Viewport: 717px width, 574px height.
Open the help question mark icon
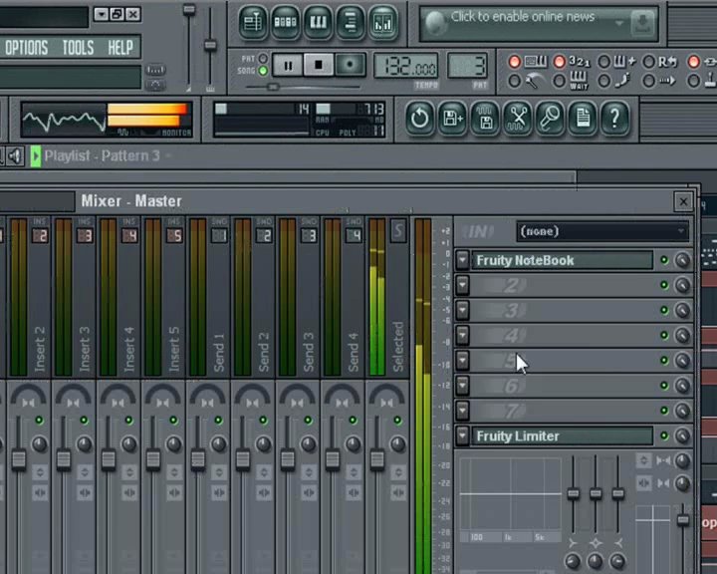coord(615,119)
